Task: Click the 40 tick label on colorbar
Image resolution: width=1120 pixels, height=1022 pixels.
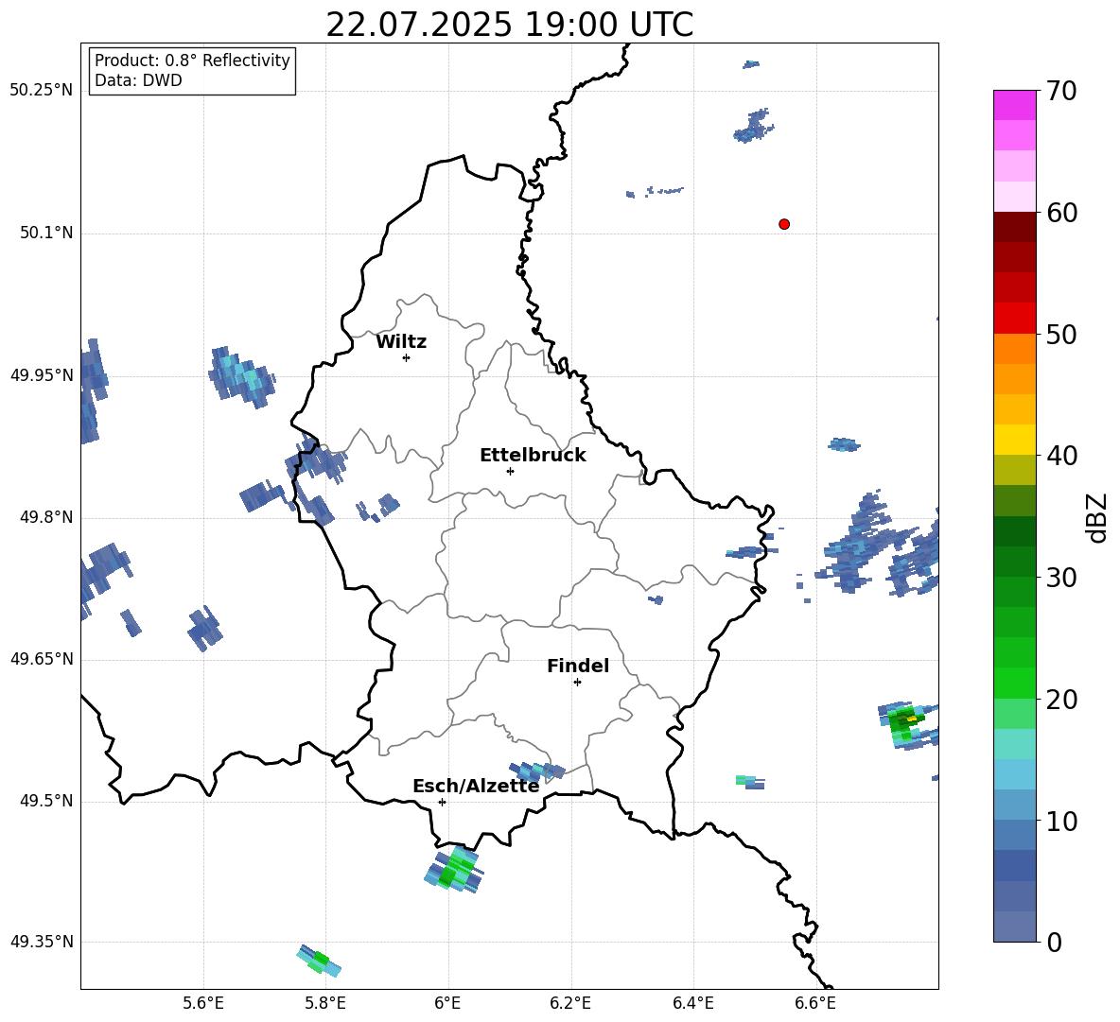Action: pos(1061,456)
